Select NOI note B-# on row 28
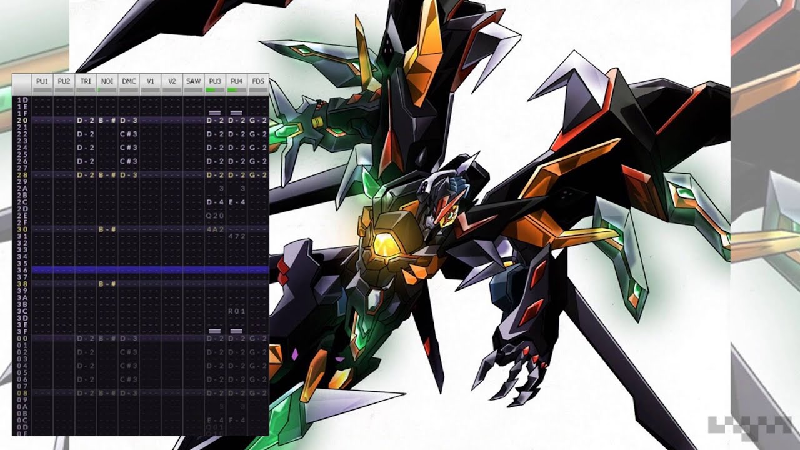The width and height of the screenshot is (800, 450). 107,175
